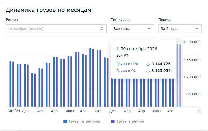Toggle the 'Грузы из региона' legend item
Image resolution: width=208 pixels, height=131 pixels.
82,121
